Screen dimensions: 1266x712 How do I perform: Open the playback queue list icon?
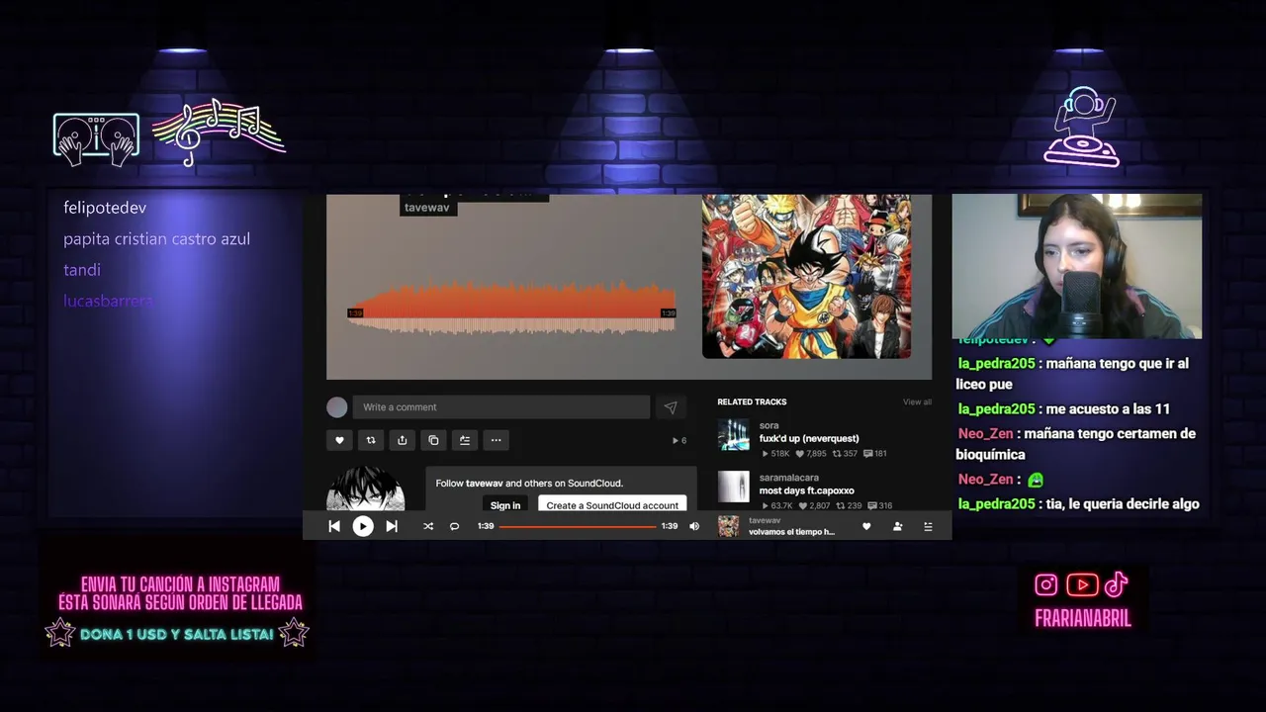tap(928, 526)
